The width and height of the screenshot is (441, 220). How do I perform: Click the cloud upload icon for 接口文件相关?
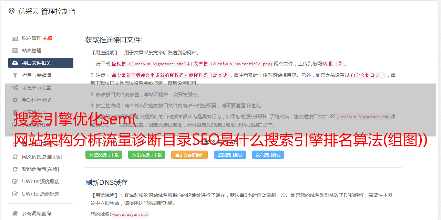[15, 63]
